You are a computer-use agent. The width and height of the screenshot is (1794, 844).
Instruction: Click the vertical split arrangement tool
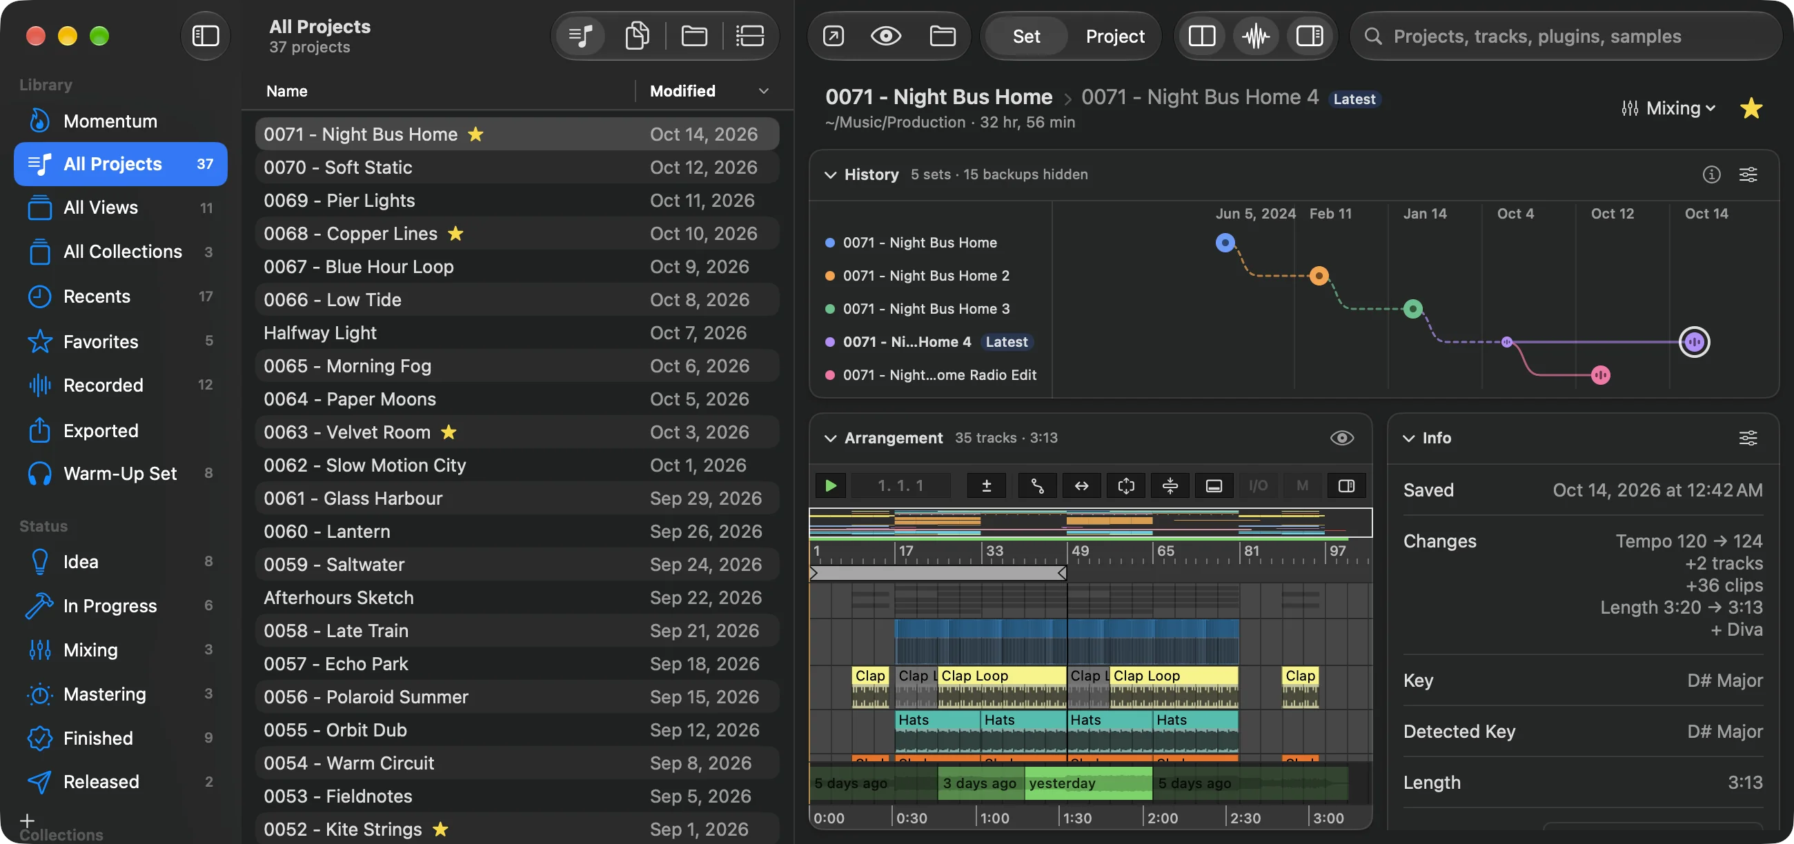pos(1170,485)
